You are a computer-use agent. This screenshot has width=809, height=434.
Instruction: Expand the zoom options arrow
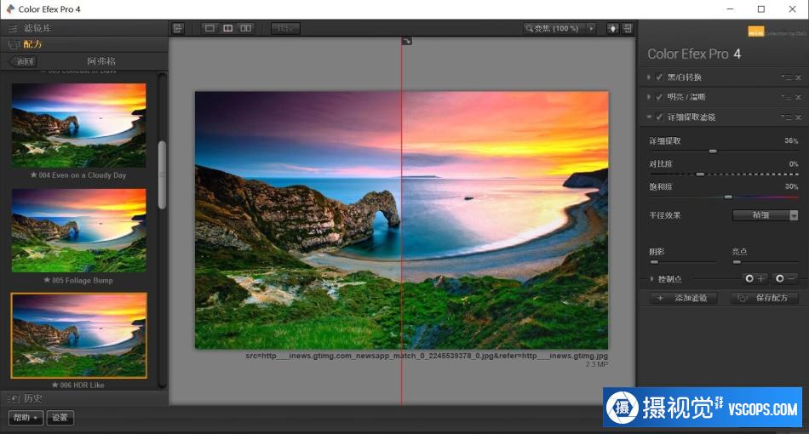[x=591, y=28]
